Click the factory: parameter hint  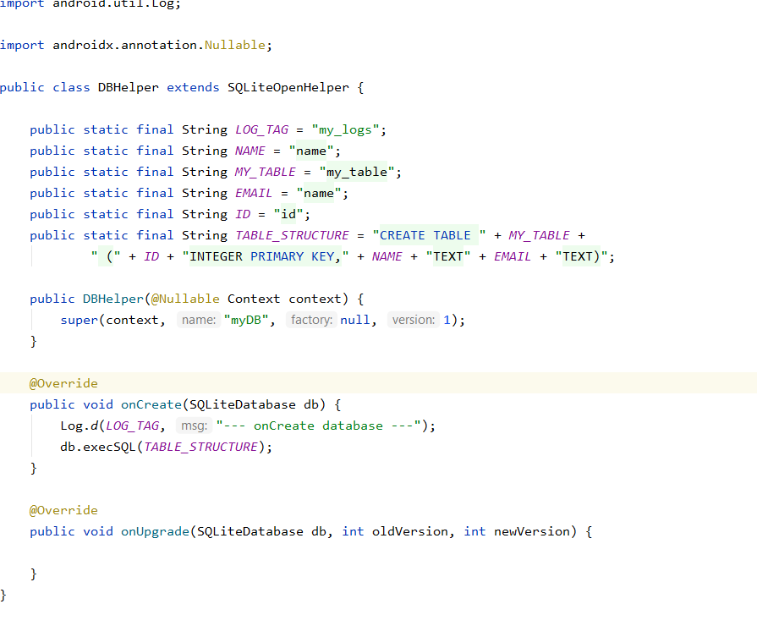[311, 320]
